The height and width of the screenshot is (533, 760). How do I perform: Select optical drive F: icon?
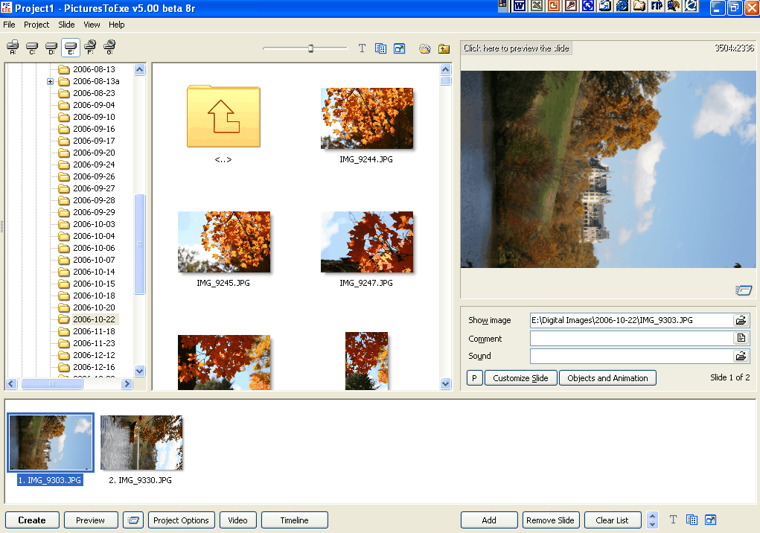90,48
